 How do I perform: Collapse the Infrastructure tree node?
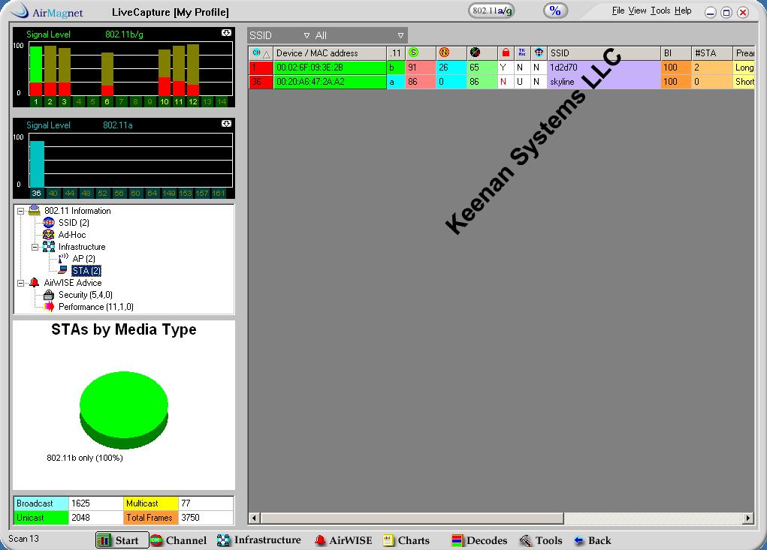coord(35,247)
